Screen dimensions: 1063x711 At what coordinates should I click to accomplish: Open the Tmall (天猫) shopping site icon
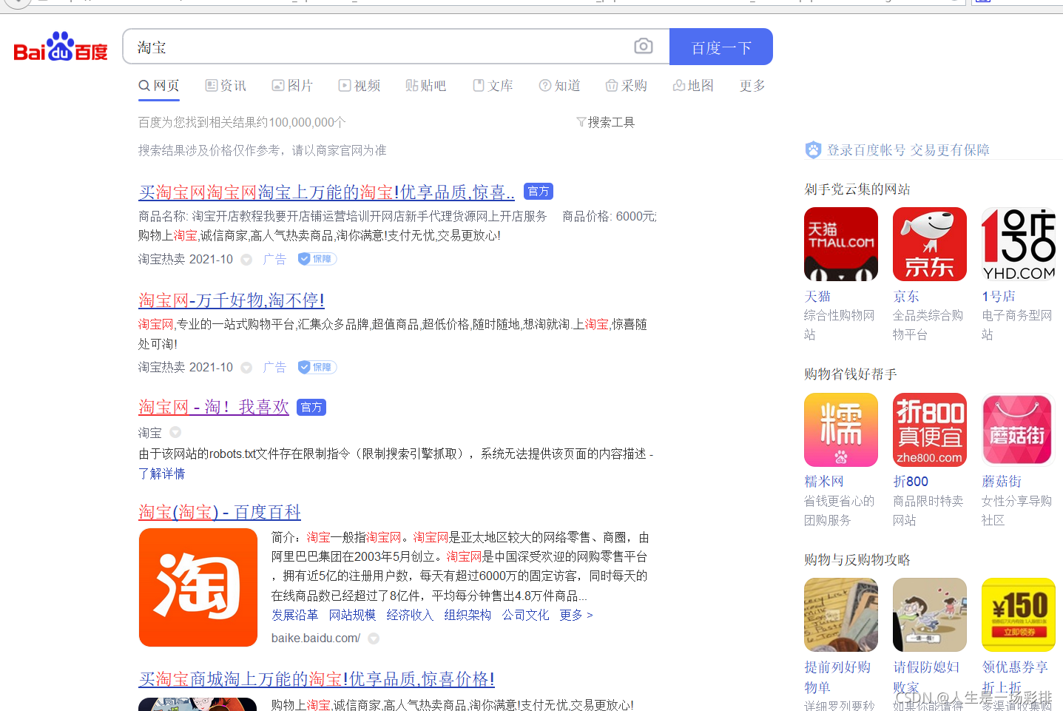coord(840,243)
